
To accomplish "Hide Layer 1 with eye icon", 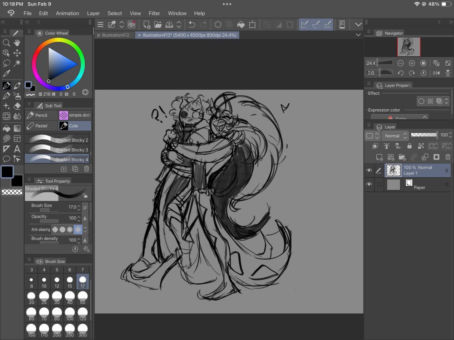I will pos(369,170).
